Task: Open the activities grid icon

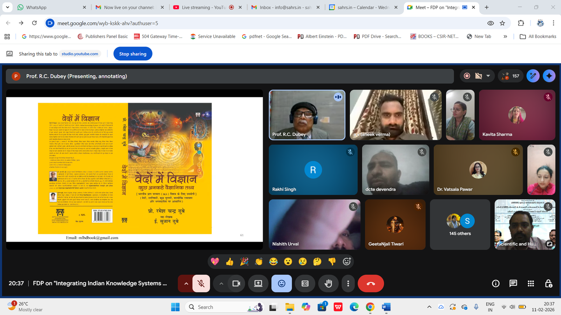Action: pos(531,283)
